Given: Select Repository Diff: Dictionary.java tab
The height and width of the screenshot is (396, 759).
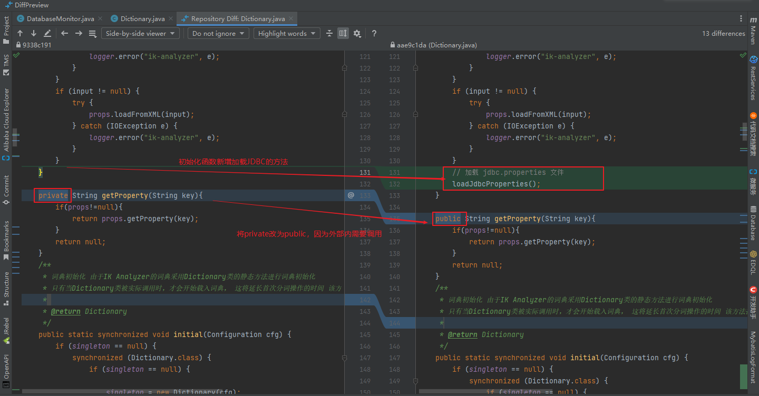Looking at the screenshot, I should pos(238,18).
